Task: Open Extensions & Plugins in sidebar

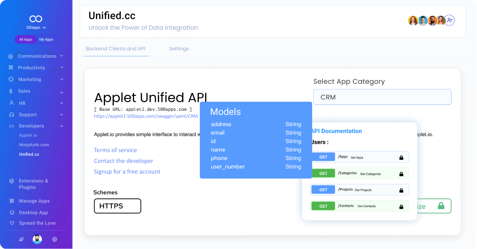Action: pos(33,184)
